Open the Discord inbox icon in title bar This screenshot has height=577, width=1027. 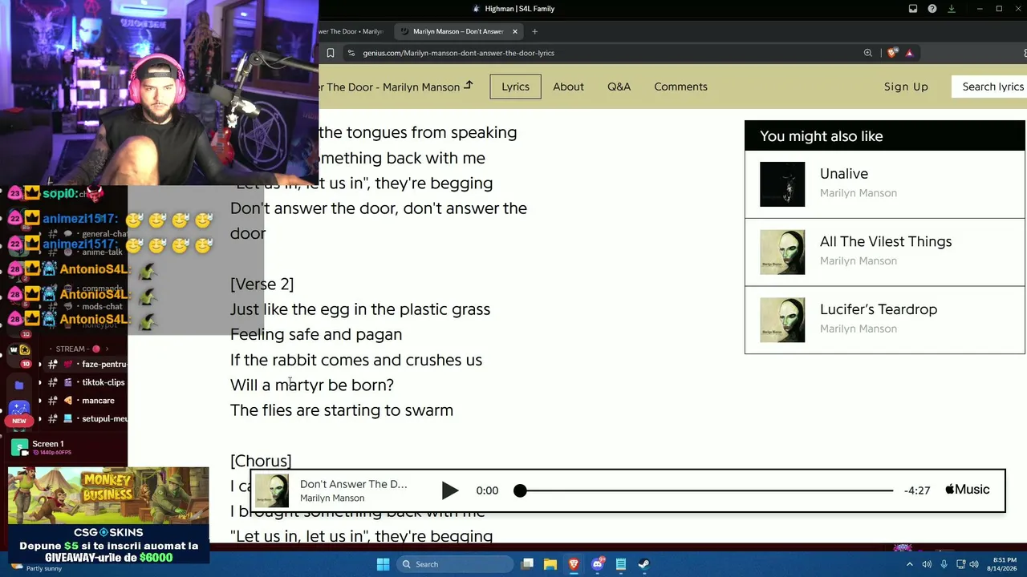point(913,9)
